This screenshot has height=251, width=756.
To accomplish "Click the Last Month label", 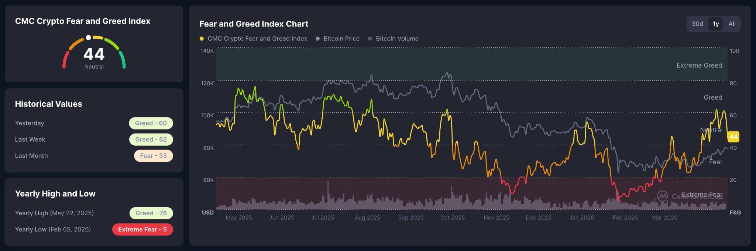I will (x=31, y=156).
